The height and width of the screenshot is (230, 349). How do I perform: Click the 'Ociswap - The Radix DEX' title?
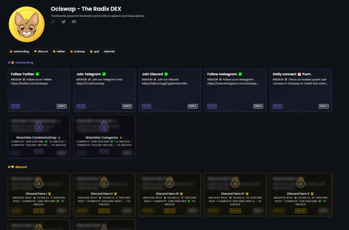point(86,9)
